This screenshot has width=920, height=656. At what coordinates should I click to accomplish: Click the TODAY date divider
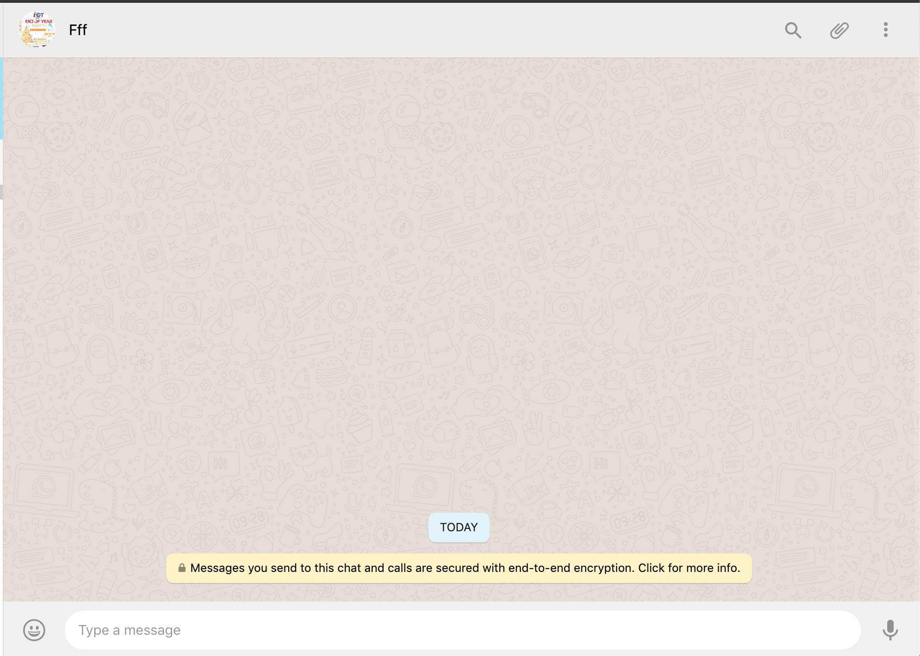(459, 527)
